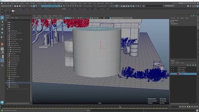Image resolution: width=199 pixels, height=112 pixels.
Task: Switch to the Anim tab in layer editor
Action: pyautogui.click(x=178, y=61)
